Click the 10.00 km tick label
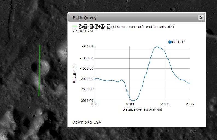 click(129, 104)
